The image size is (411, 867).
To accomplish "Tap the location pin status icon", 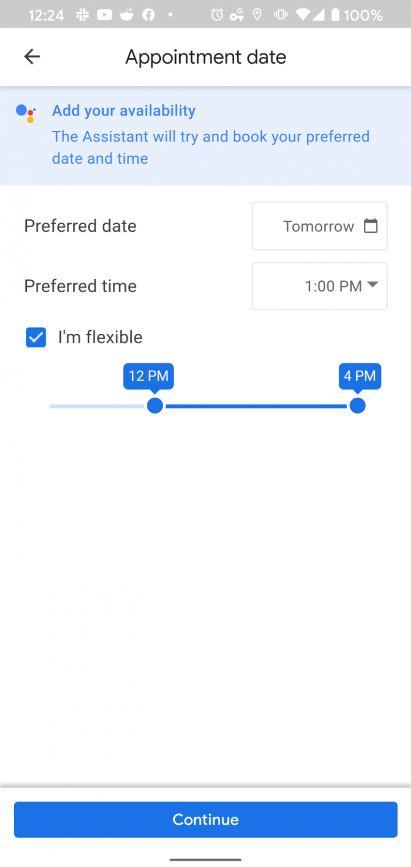I will click(257, 15).
